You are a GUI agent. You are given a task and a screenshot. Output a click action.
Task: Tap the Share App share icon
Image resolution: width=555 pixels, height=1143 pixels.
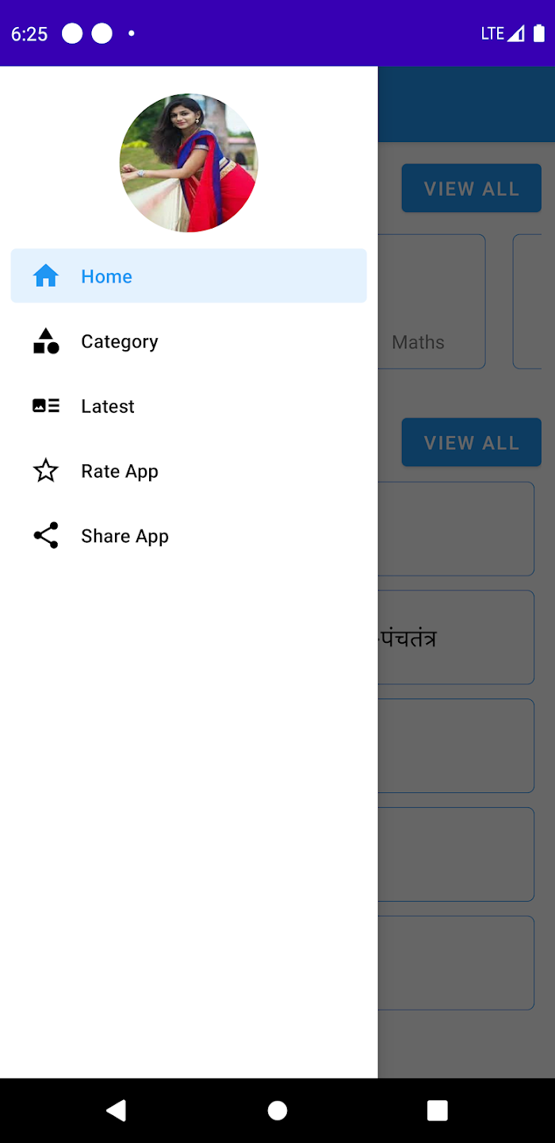46,536
